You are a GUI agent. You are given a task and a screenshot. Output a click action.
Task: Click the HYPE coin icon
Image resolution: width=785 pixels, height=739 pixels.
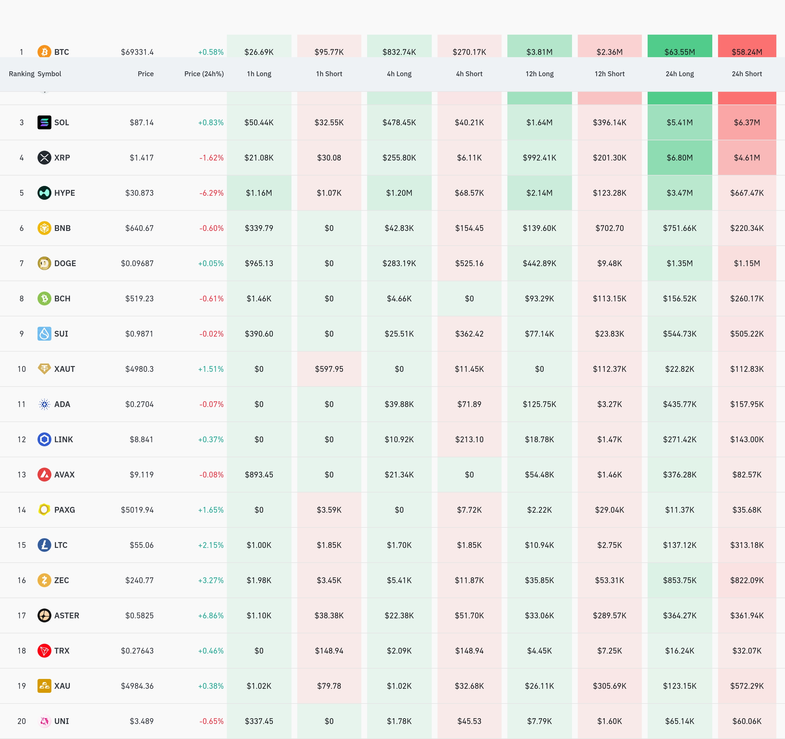[44, 193]
